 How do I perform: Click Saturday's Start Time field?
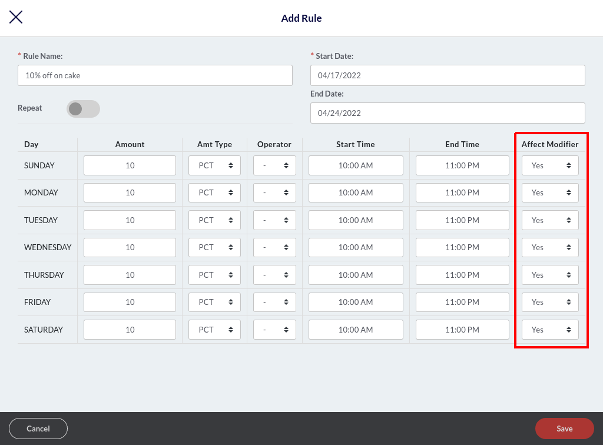click(356, 330)
